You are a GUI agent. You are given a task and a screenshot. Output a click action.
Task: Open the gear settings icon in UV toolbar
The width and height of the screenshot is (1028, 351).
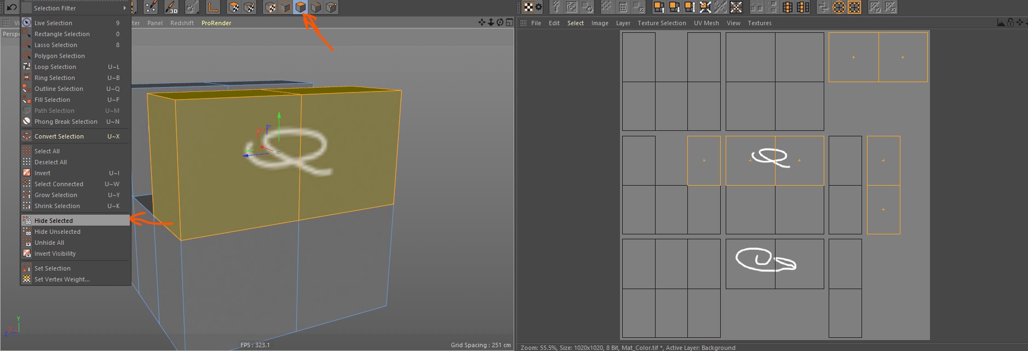(x=539, y=7)
